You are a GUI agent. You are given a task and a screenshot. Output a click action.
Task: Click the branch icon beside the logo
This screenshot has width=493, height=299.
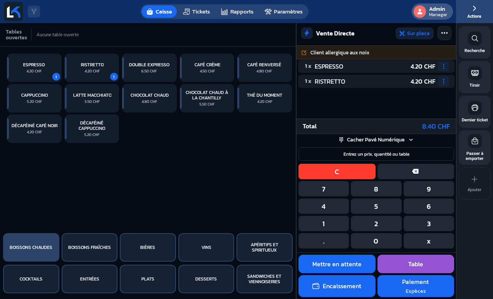pos(34,12)
